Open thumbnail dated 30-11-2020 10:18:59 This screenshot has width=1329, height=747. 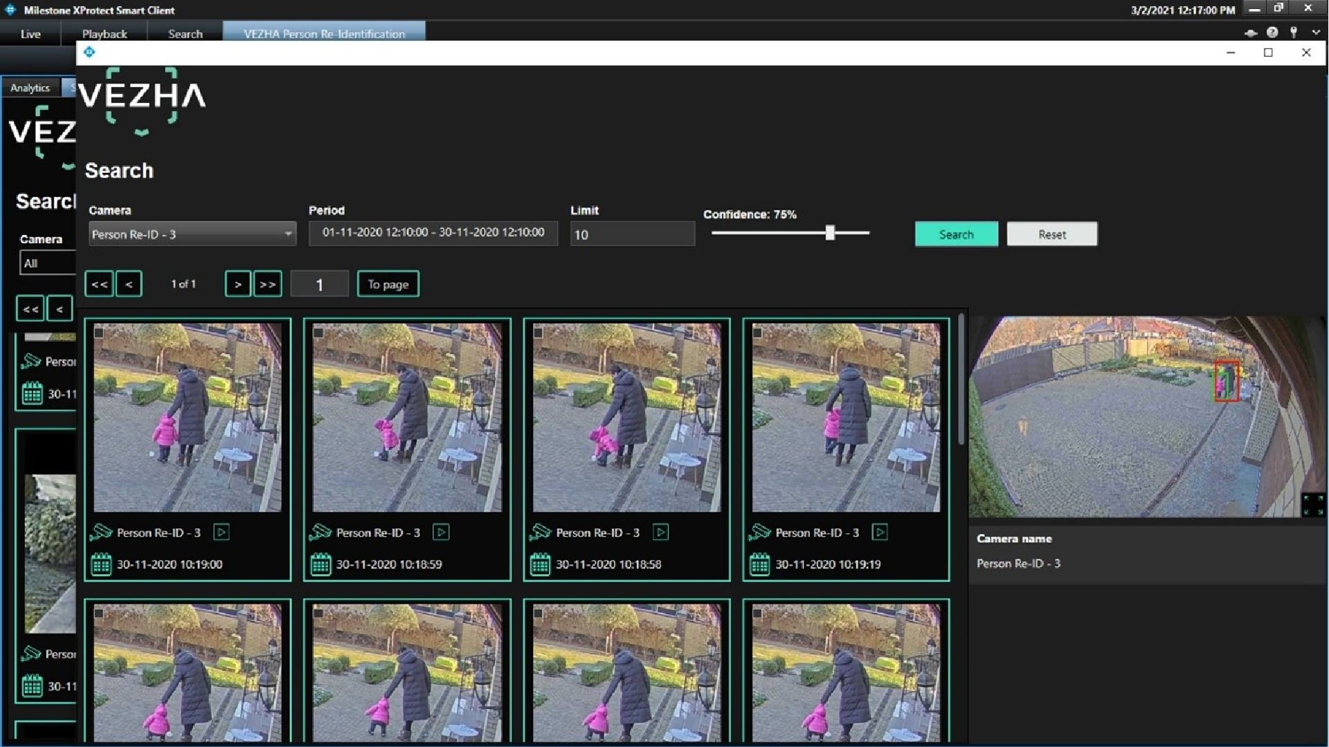pyautogui.click(x=407, y=418)
